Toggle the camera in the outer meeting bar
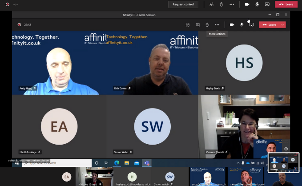The image size is (302, 186). [247, 4]
